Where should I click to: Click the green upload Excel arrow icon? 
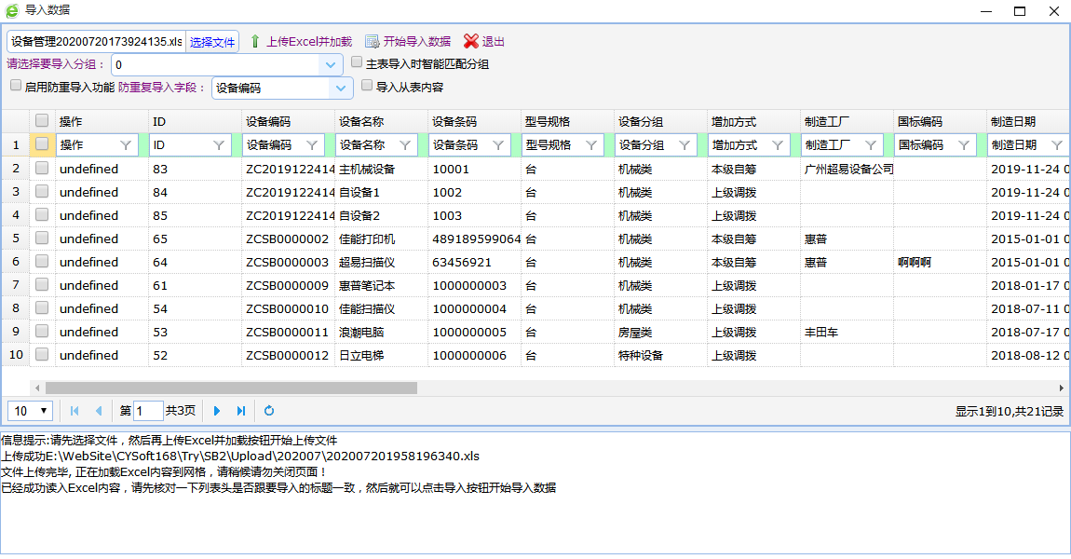coord(255,42)
